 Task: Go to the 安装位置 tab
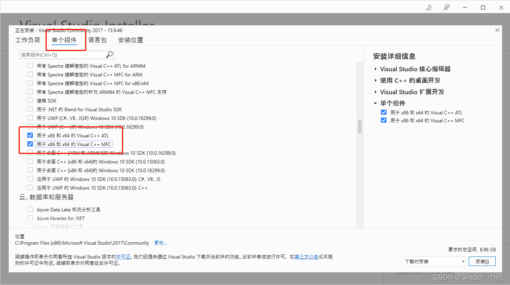[x=131, y=40]
